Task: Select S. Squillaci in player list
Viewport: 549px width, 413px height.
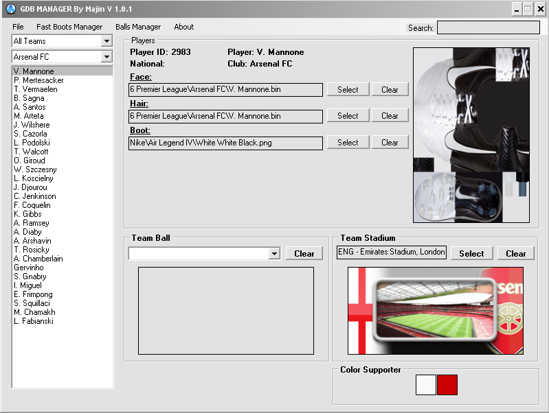Action: (63, 303)
